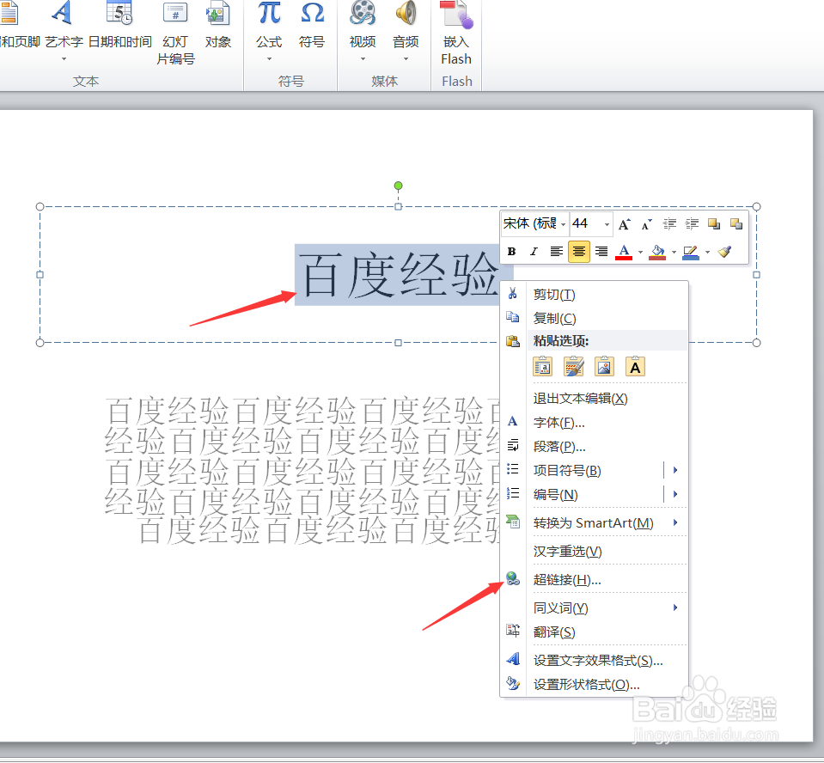This screenshot has width=824, height=763.
Task: Expand the synonyms (同义词) submenu arrow
Action: tap(675, 608)
